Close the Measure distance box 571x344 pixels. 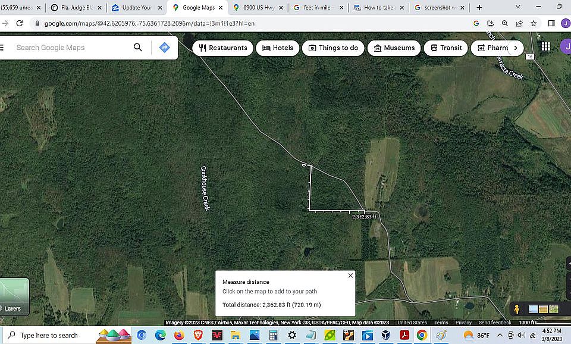350,276
